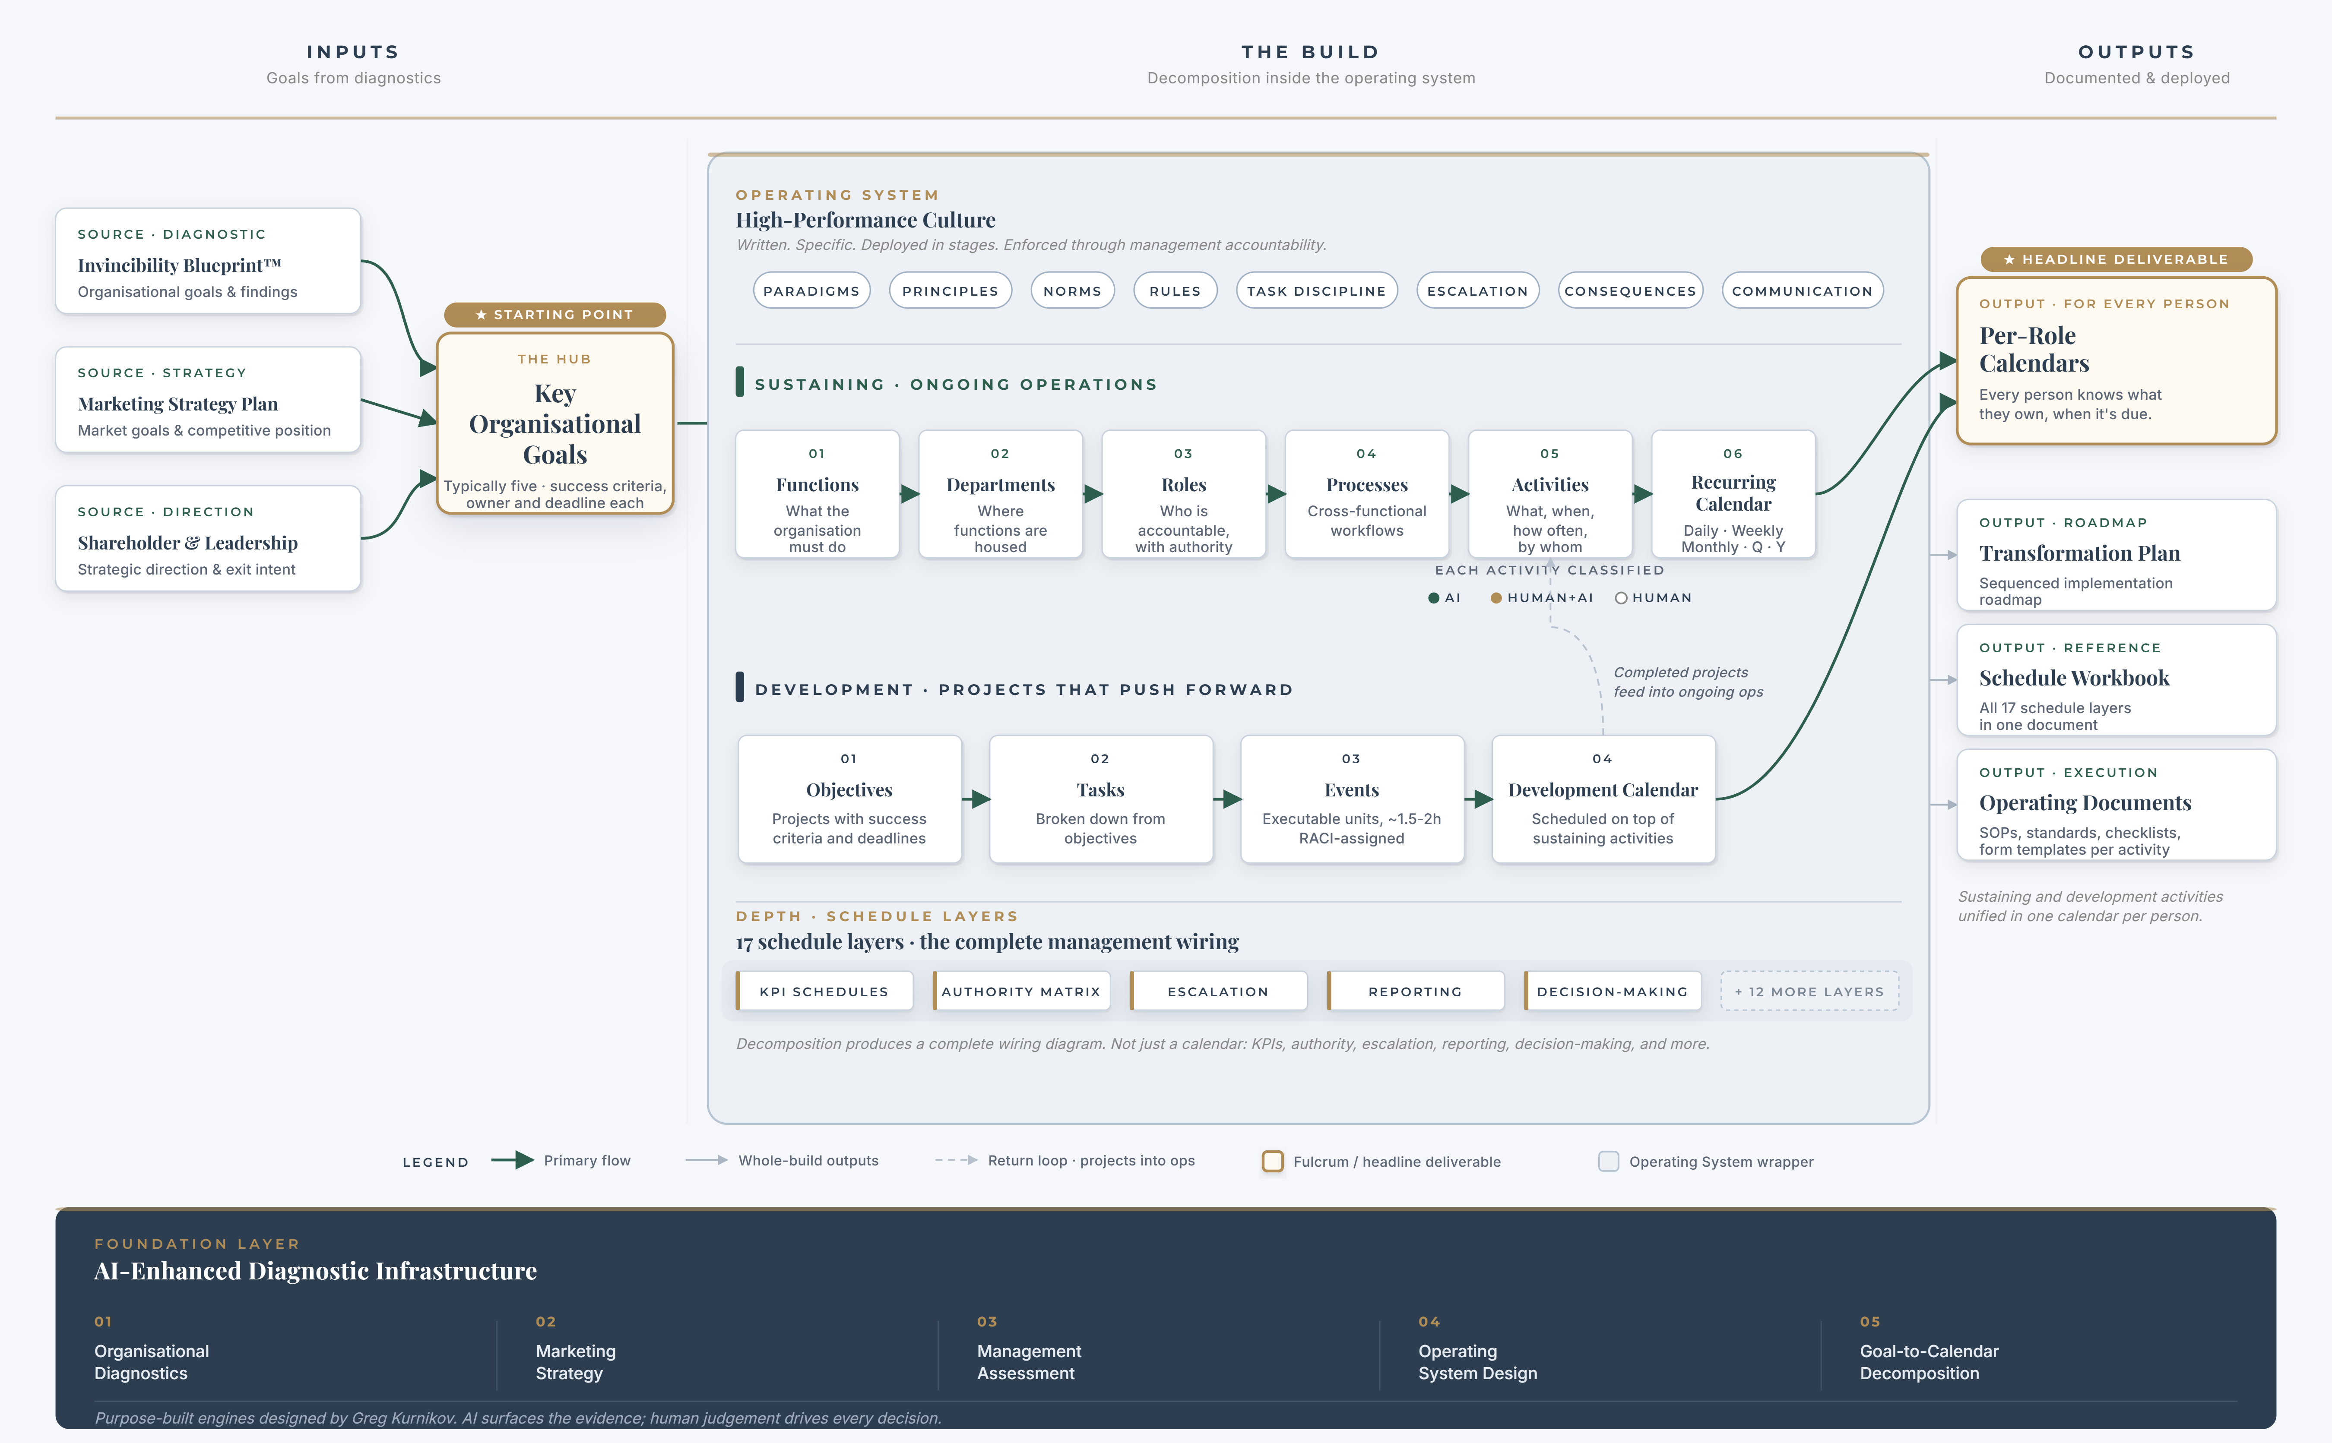This screenshot has width=2332, height=1443.
Task: Click the OUTPUTS column heading
Action: [x=2137, y=53]
